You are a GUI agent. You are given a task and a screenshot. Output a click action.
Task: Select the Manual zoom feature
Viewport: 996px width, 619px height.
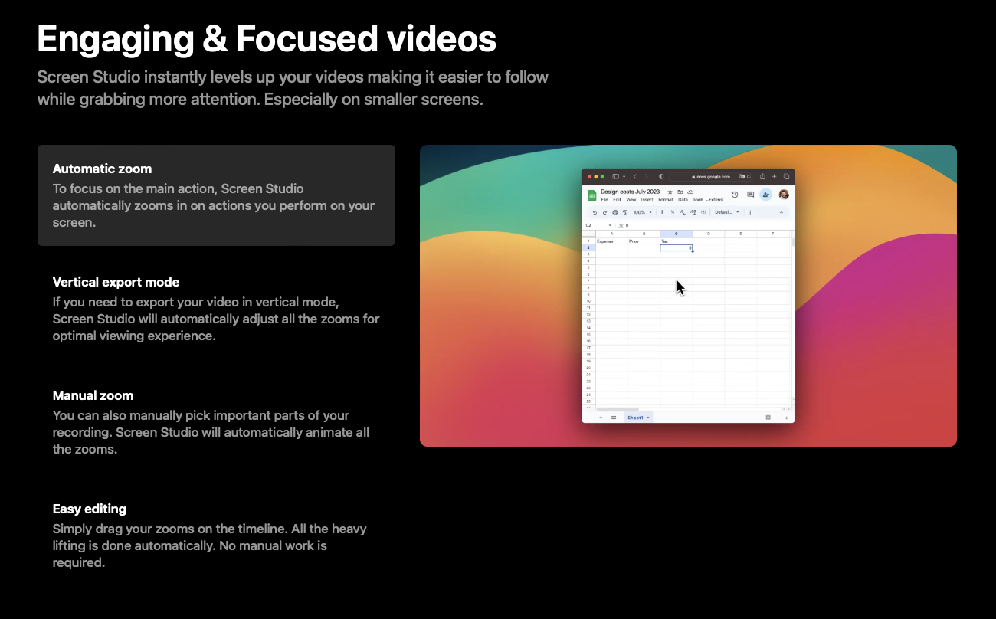pos(216,422)
